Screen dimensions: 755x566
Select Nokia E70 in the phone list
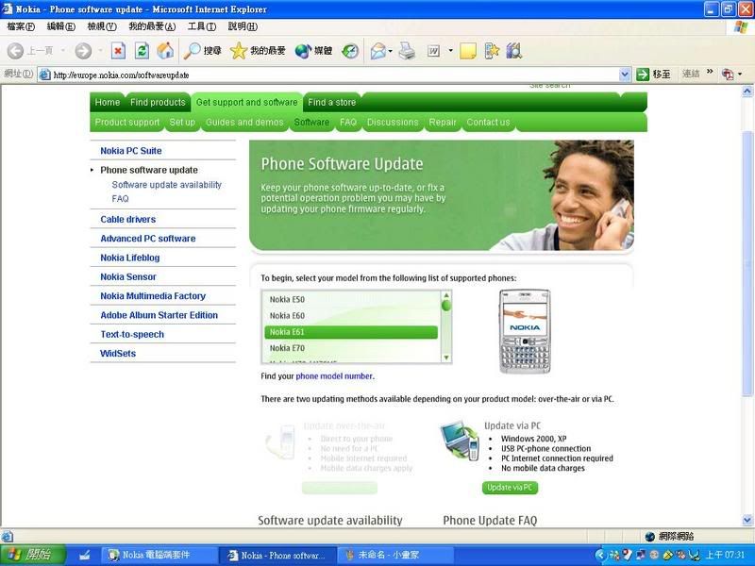(x=351, y=348)
